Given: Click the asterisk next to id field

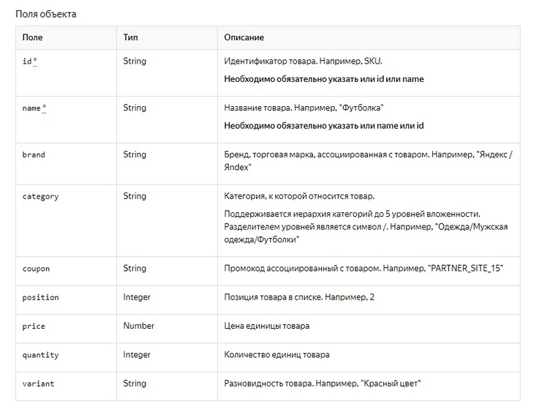Looking at the screenshot, I should click(35, 61).
